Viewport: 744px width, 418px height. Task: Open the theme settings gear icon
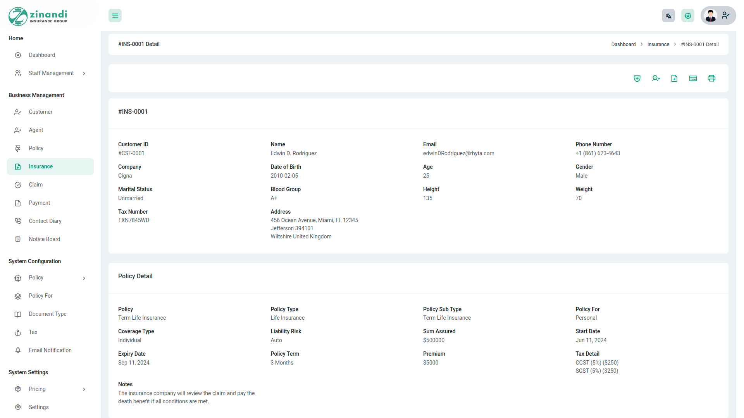click(x=688, y=16)
